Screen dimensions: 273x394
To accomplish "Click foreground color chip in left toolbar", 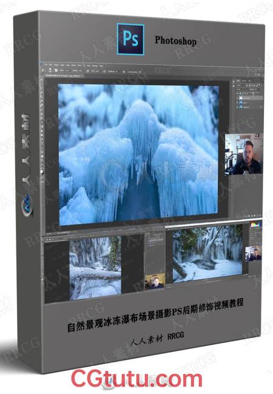I will click(42, 172).
